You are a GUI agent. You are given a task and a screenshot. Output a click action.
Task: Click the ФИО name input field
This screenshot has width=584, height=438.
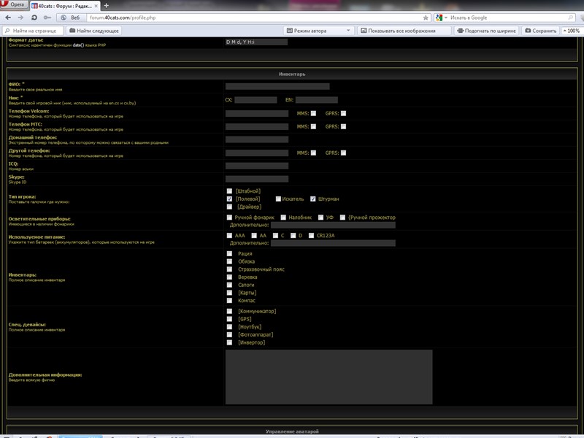pos(277,86)
